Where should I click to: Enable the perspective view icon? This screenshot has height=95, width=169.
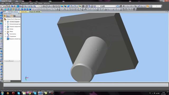click(68, 6)
